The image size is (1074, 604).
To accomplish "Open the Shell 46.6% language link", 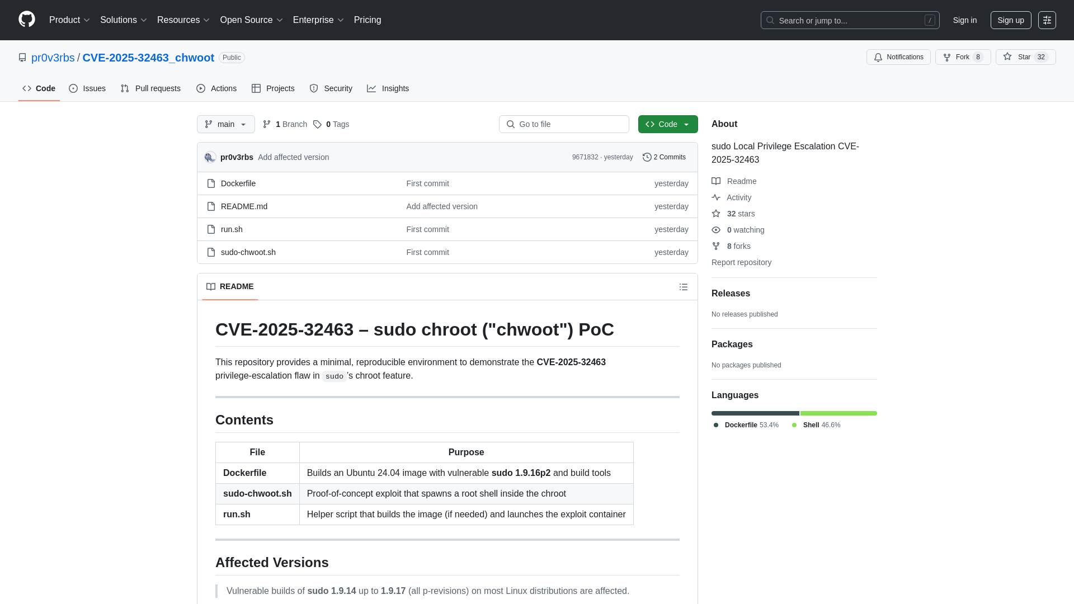I will (x=816, y=425).
